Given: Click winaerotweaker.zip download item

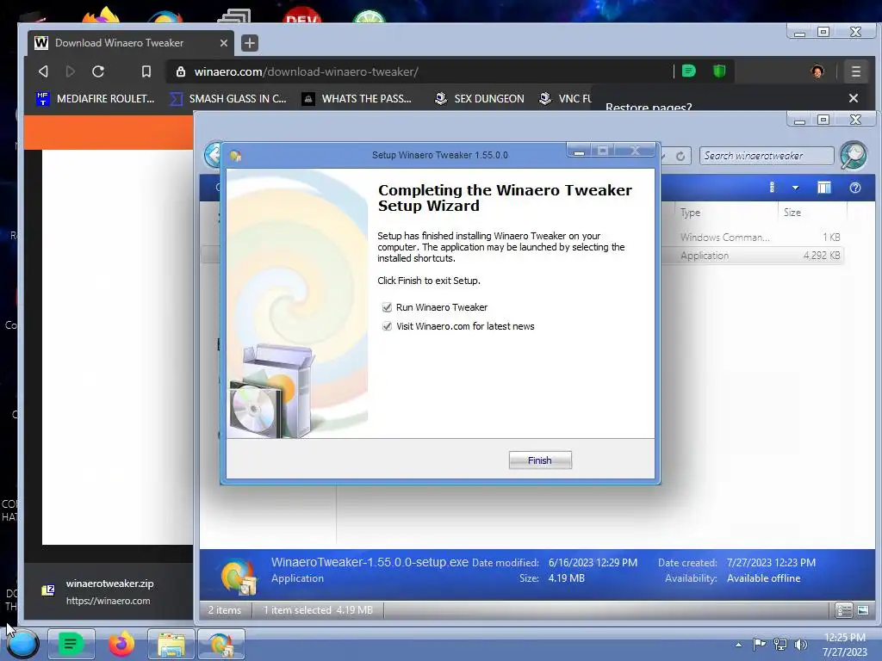Looking at the screenshot, I should point(109,592).
